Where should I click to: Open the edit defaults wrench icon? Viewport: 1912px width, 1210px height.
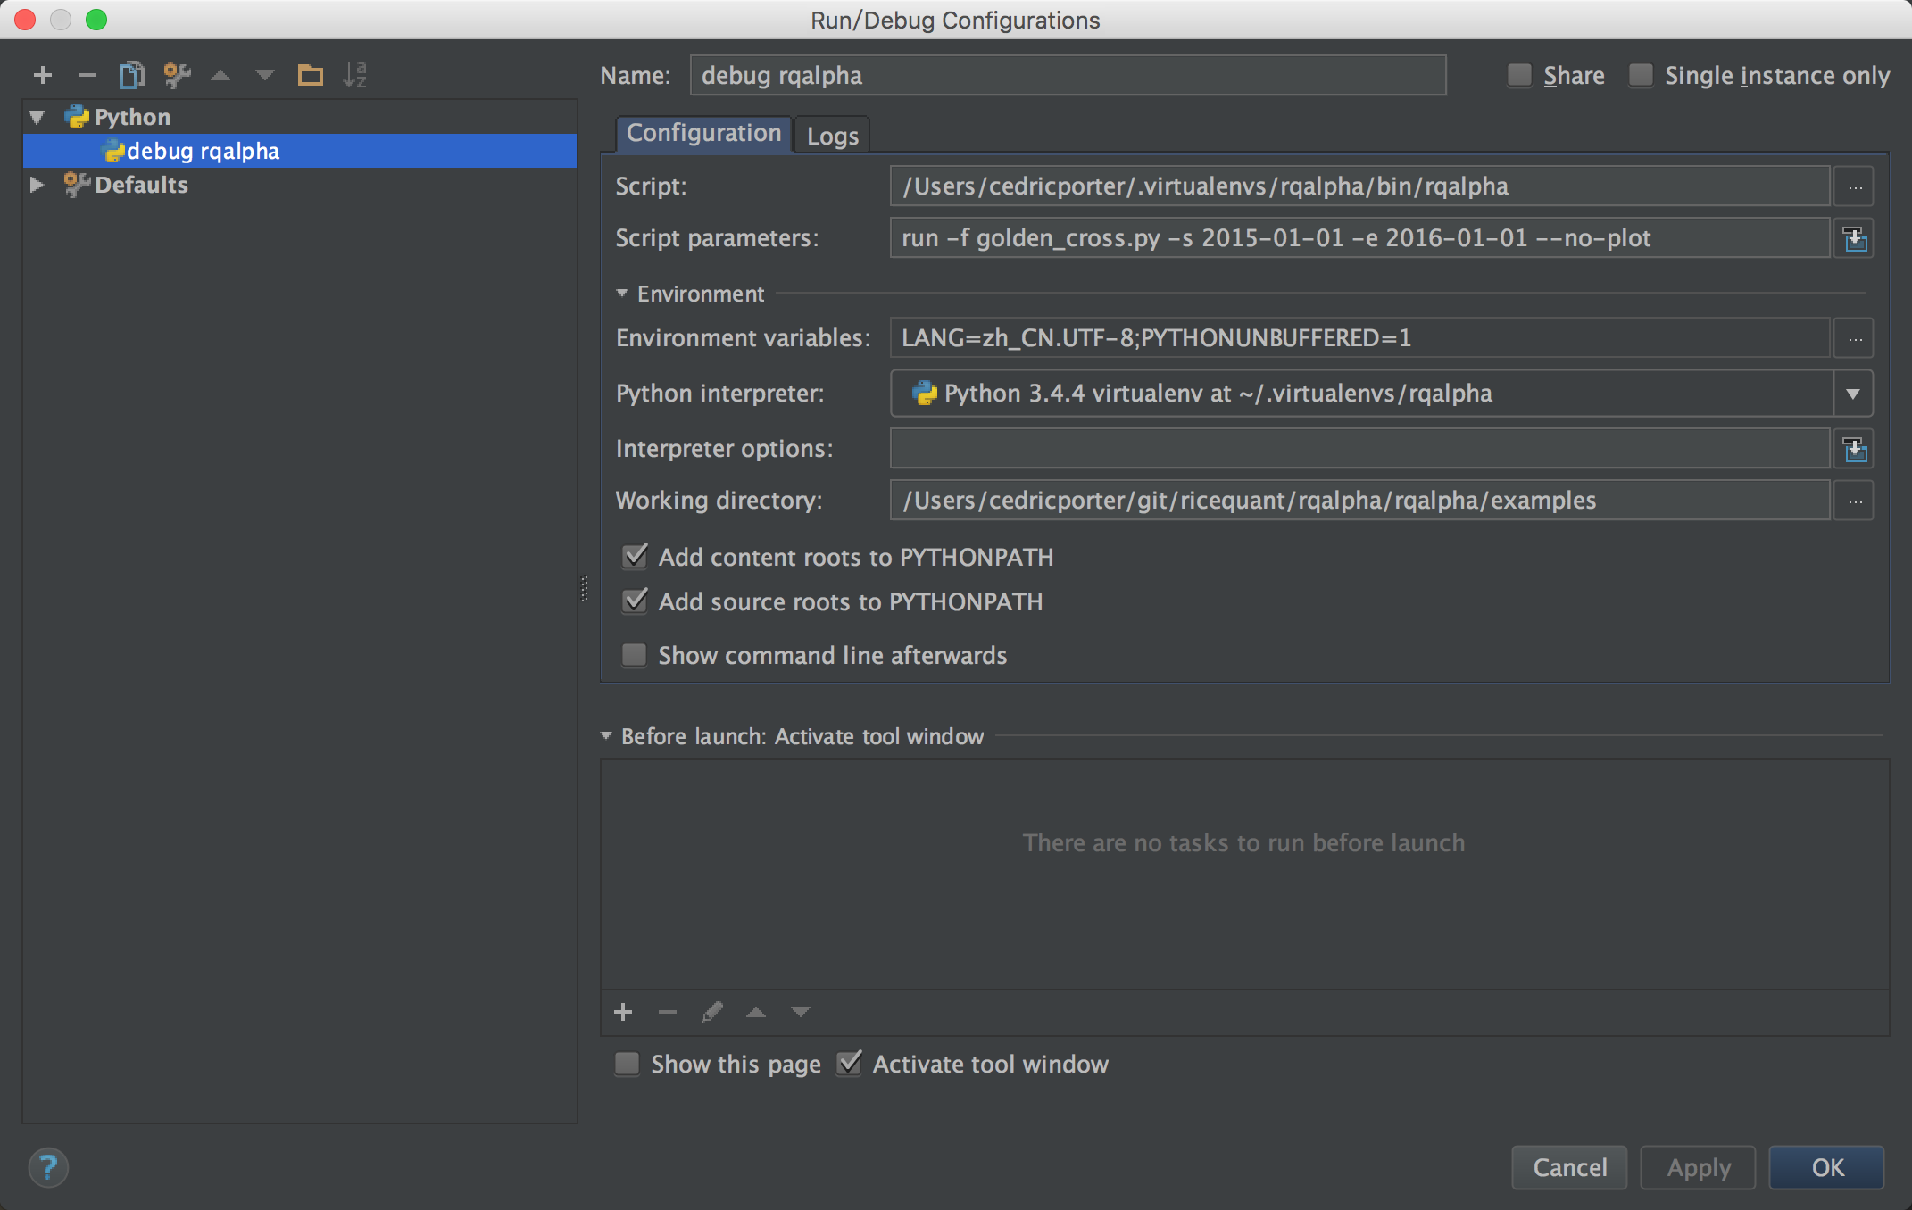tap(177, 75)
